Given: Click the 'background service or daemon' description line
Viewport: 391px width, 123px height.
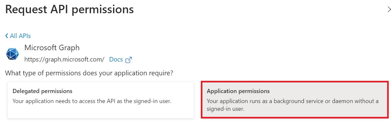Looking at the screenshot, I should click(293, 101).
